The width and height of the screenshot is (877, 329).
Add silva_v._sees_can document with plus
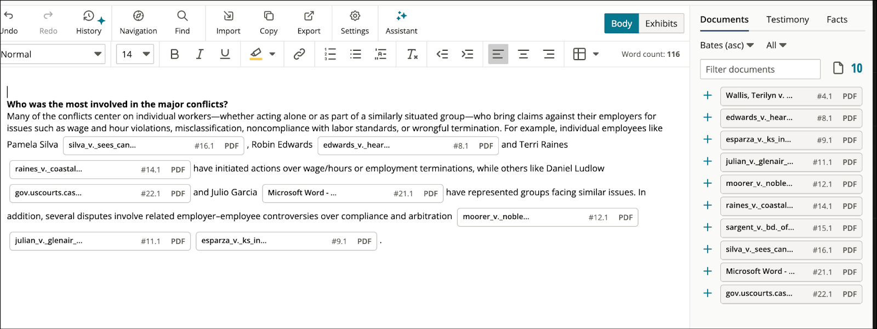pyautogui.click(x=708, y=249)
